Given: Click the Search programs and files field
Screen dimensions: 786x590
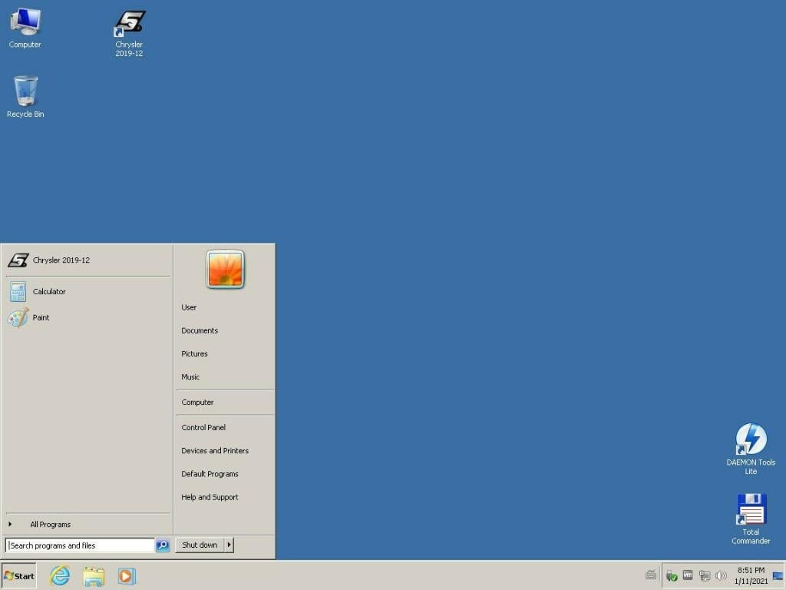Looking at the screenshot, I should tap(81, 545).
